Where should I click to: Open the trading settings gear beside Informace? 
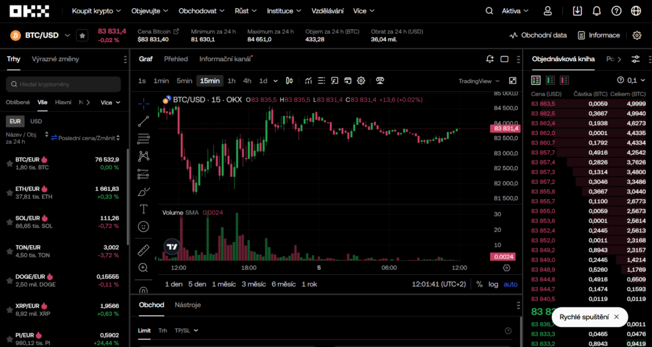pyautogui.click(x=637, y=35)
